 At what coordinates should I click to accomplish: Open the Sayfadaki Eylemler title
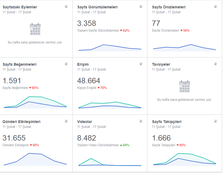(x=20, y=7)
